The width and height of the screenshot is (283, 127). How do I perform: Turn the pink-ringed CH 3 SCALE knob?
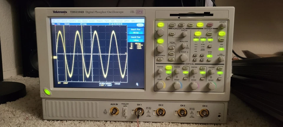point(194,86)
